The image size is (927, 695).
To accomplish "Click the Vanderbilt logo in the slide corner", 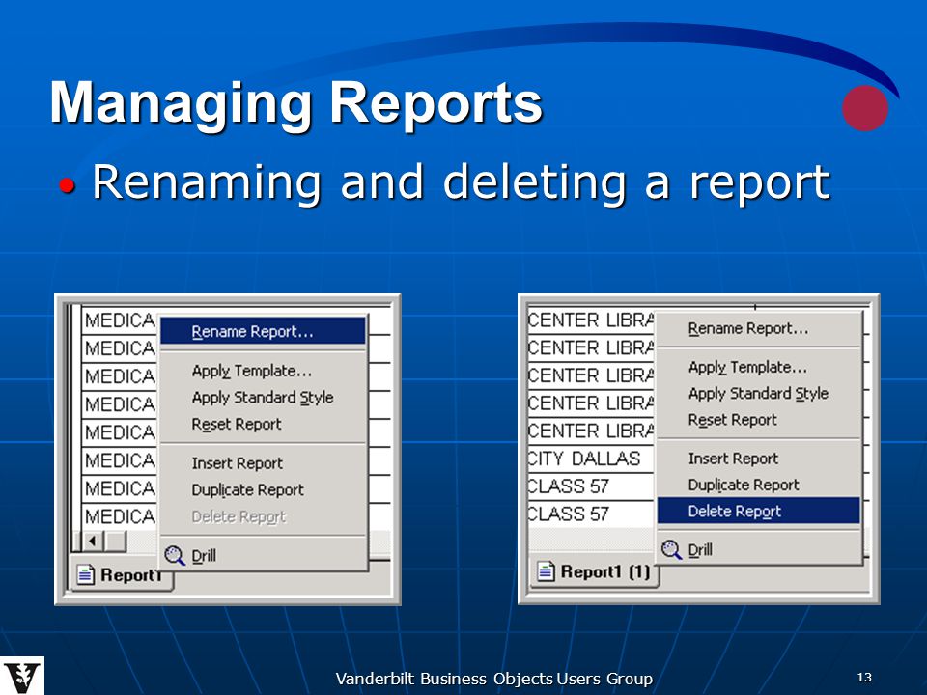I will (x=22, y=676).
